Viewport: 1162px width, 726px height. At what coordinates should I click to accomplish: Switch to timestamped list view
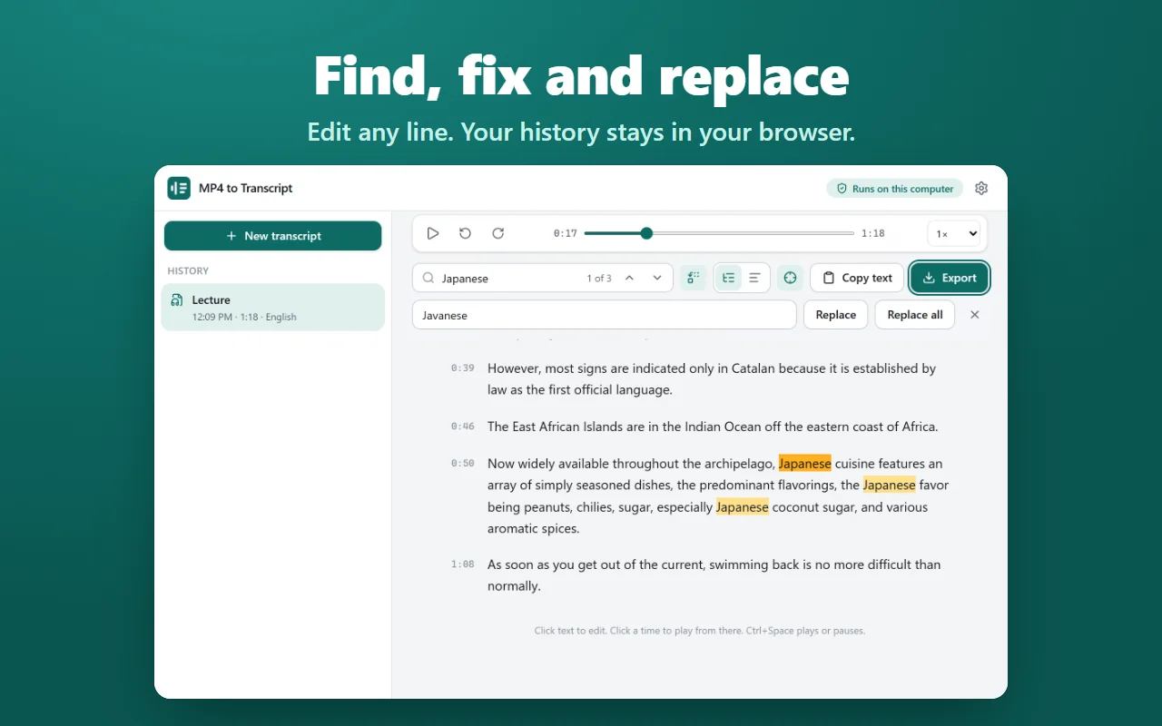(729, 278)
